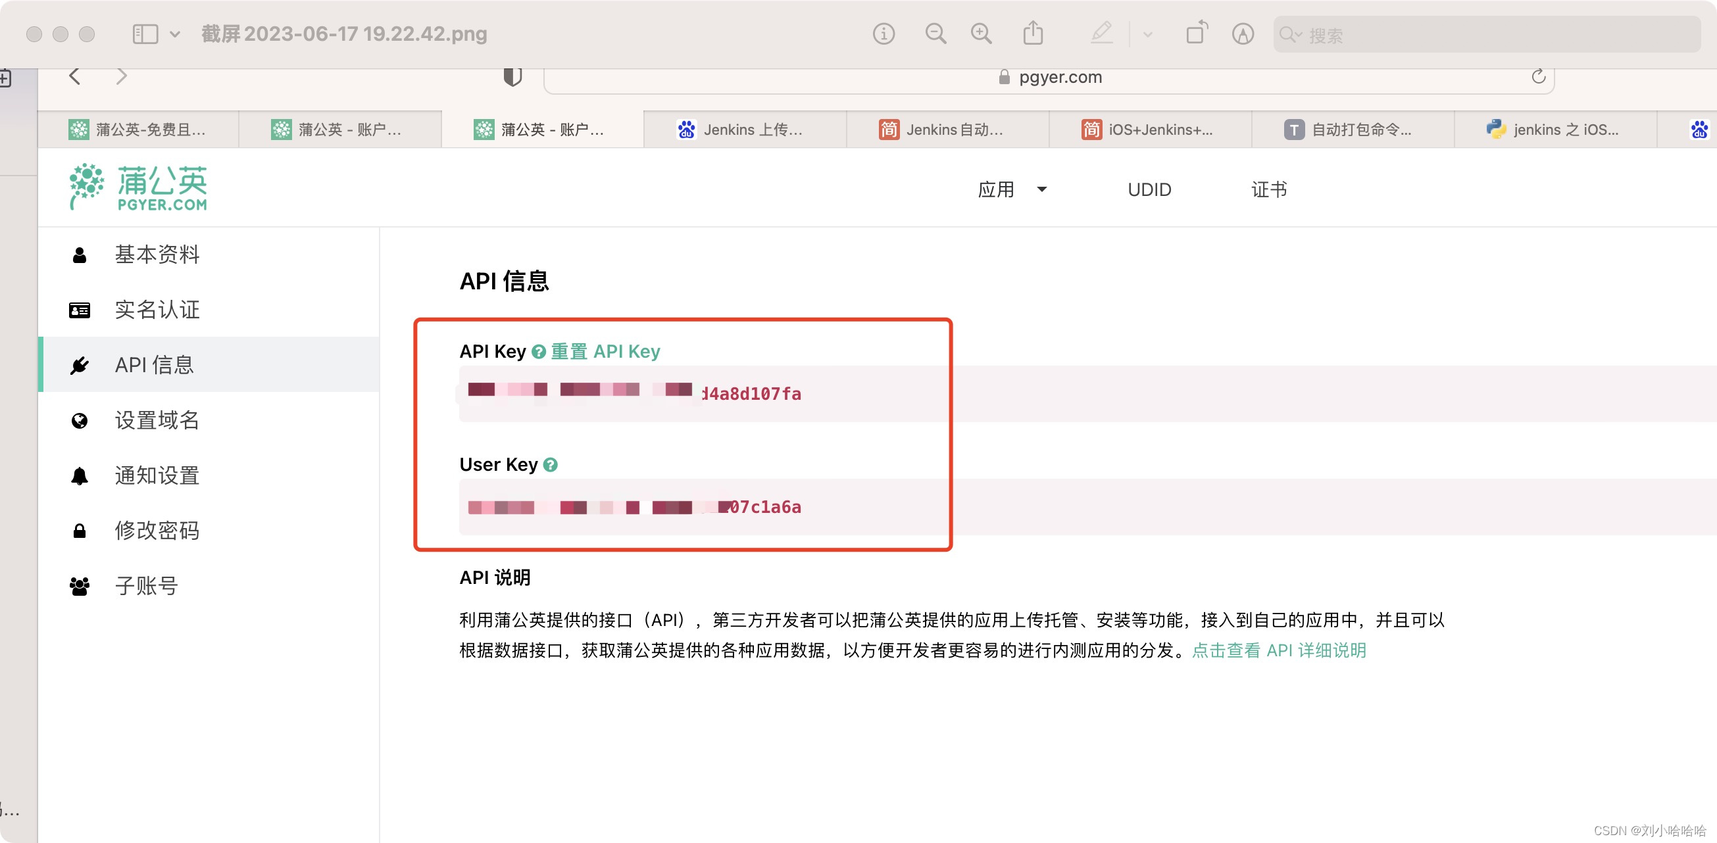Zoom out with the minus magnifier
The width and height of the screenshot is (1717, 843).
935,34
